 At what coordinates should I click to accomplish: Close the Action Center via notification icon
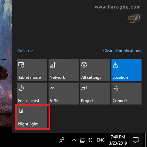[136, 140]
